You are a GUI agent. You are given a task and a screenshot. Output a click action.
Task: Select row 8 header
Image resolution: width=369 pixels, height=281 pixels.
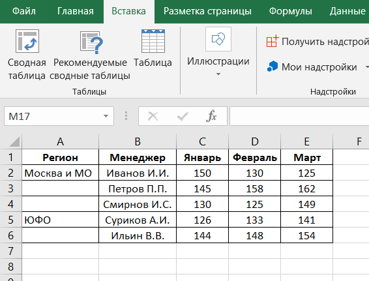pyautogui.click(x=11, y=267)
